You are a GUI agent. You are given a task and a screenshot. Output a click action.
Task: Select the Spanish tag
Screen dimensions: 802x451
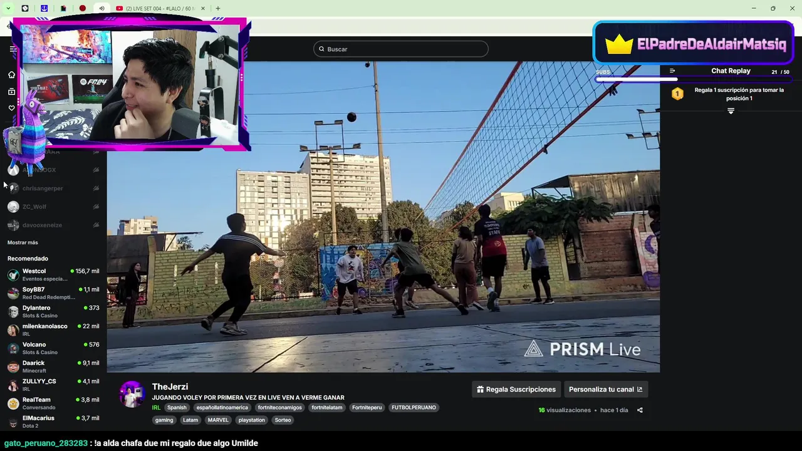coord(177,408)
